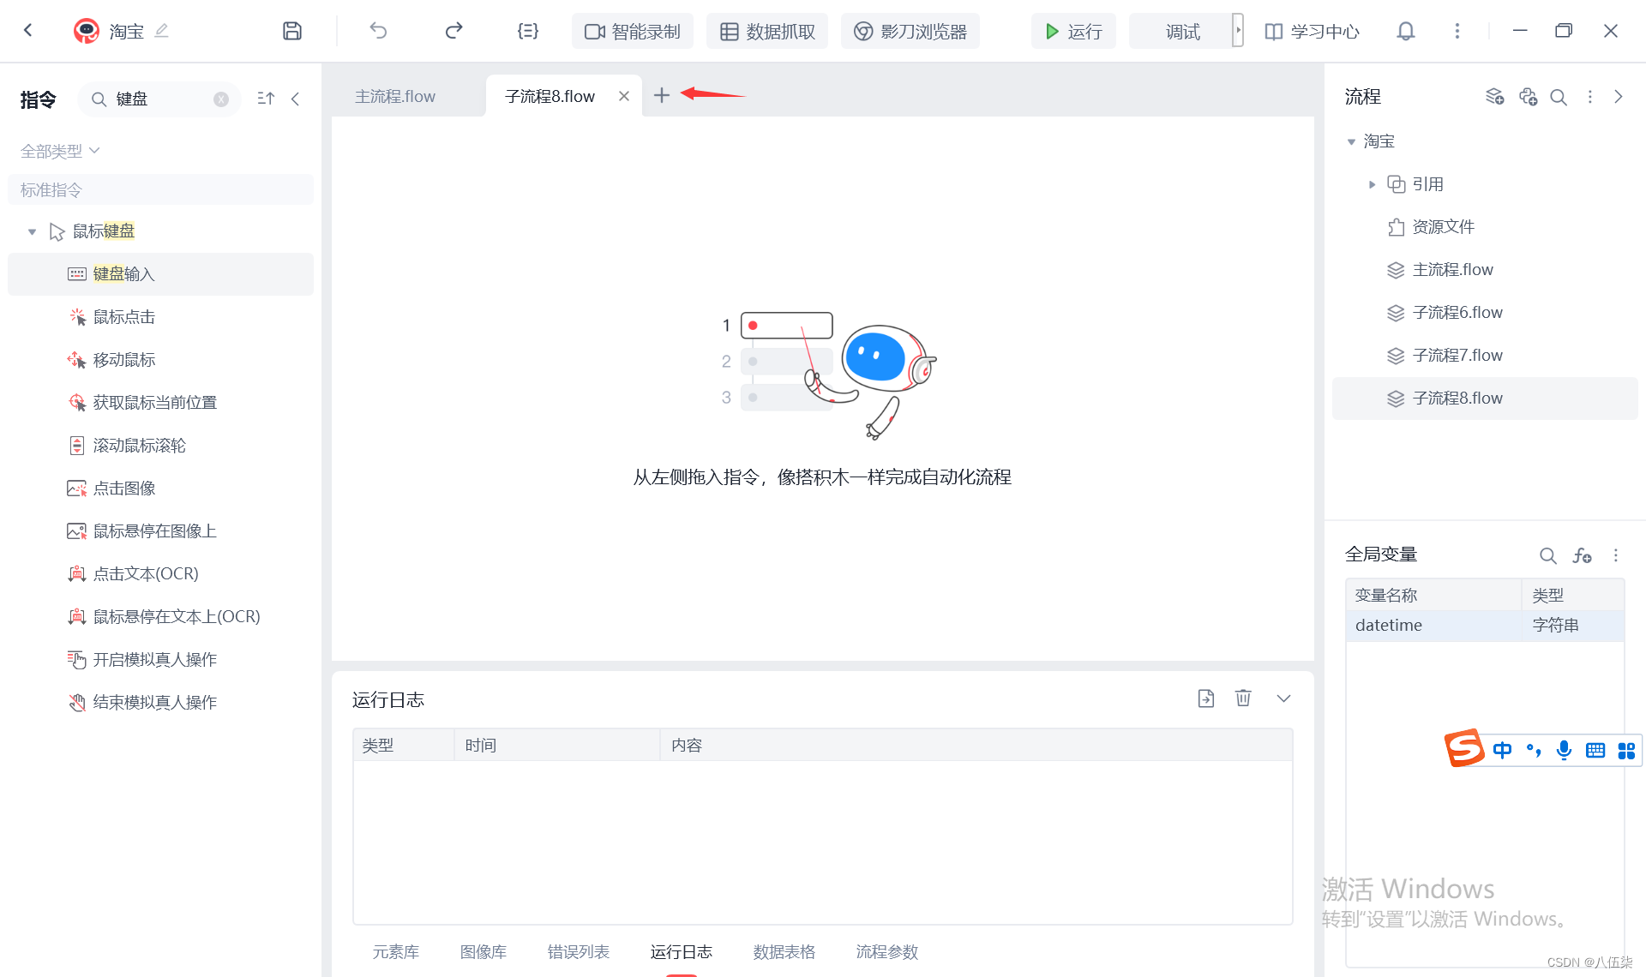Switch to the 主流程.flow tab

tap(395, 97)
